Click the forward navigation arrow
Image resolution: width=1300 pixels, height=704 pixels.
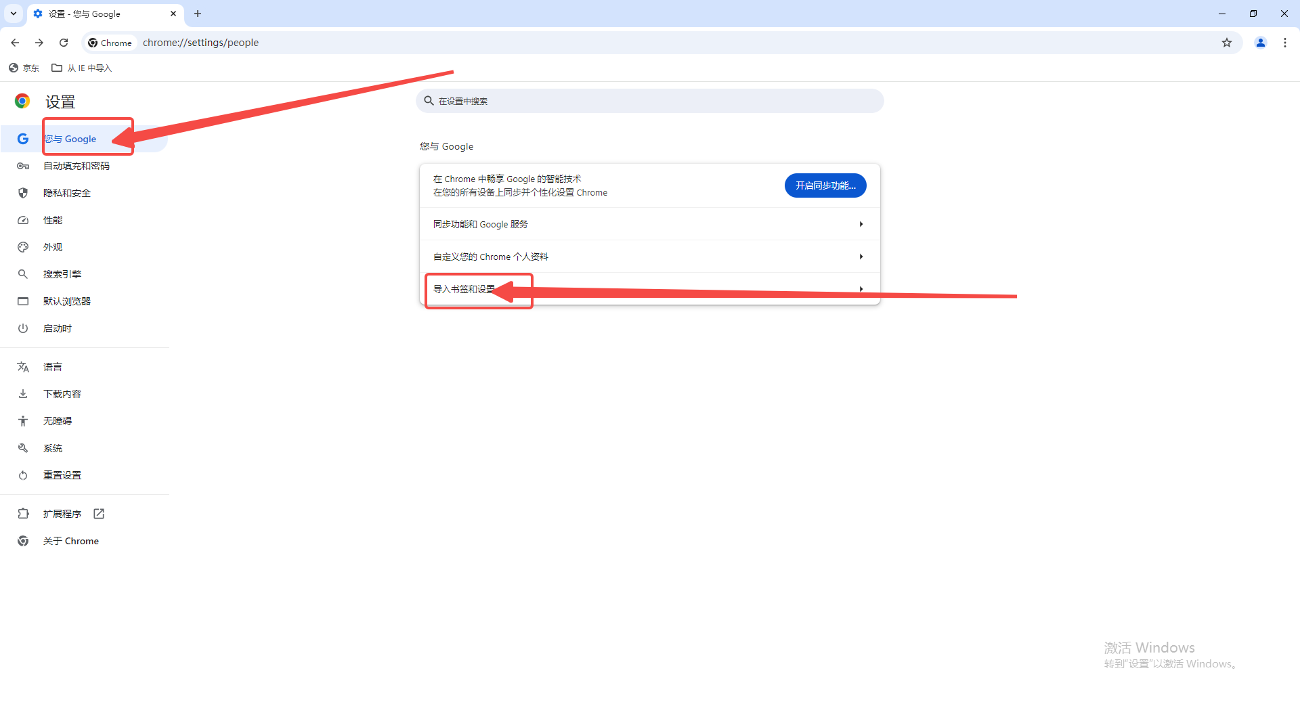(39, 43)
